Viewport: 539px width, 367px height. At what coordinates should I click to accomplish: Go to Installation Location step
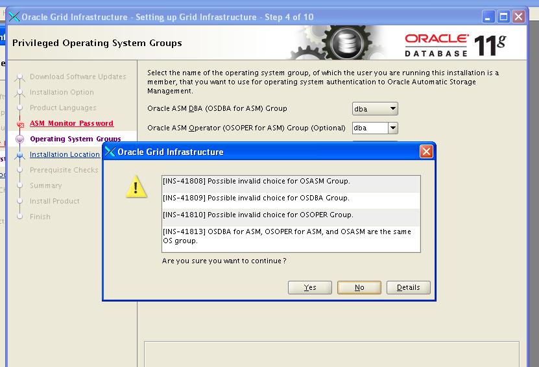pyautogui.click(x=65, y=154)
